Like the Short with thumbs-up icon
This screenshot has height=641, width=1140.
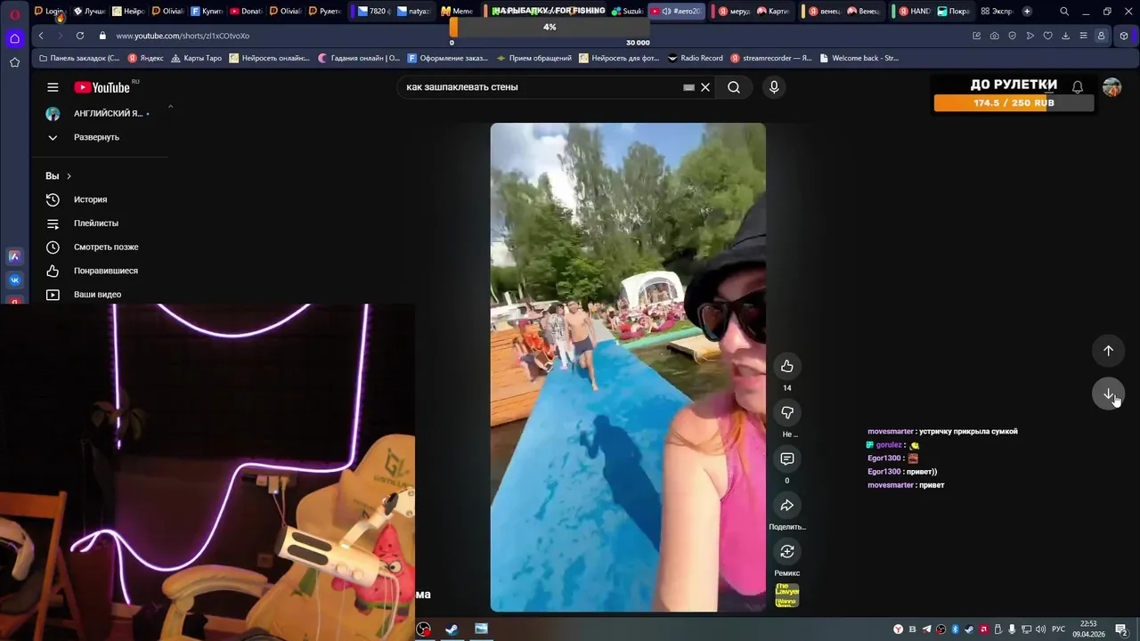click(x=787, y=366)
